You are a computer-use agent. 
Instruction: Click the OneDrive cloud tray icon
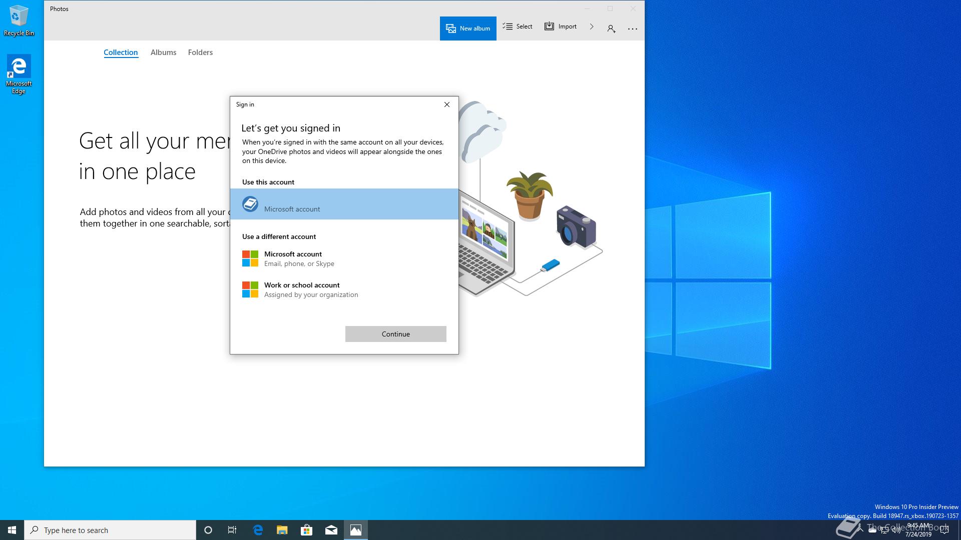872,530
